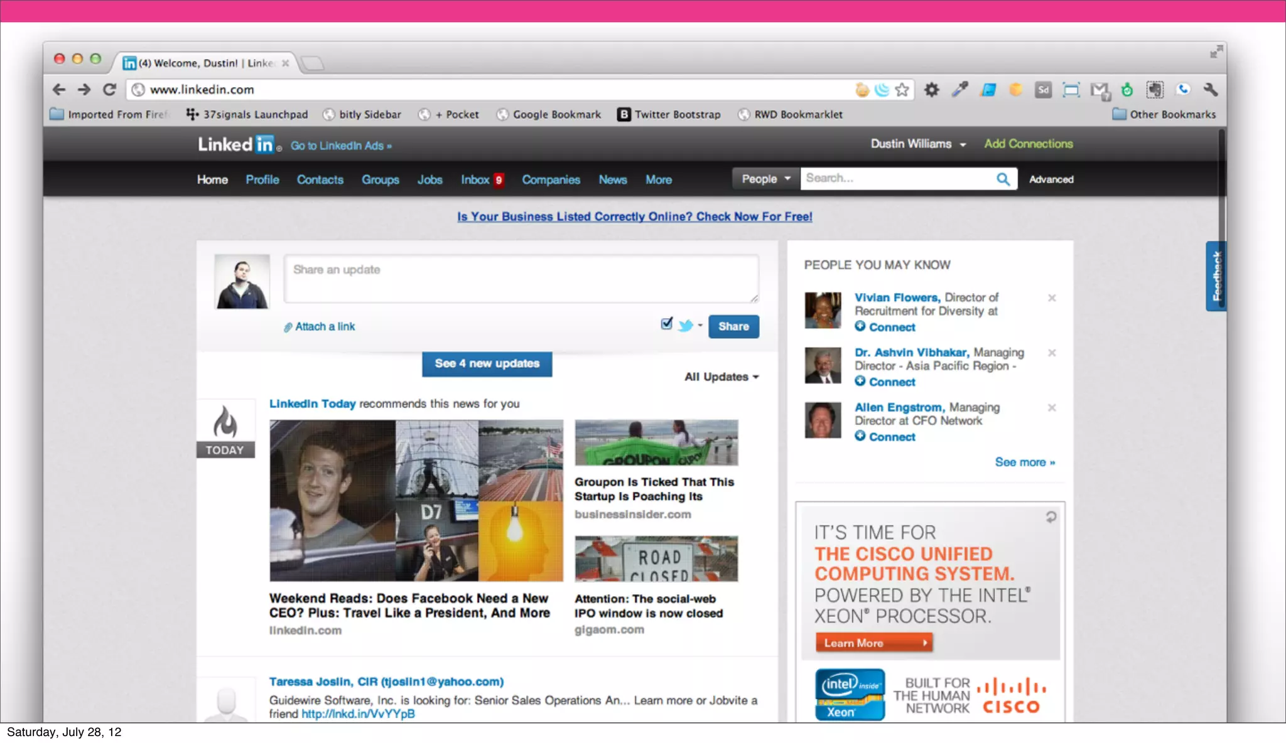Toggle the Twitter share checkbox
This screenshot has height=743, width=1286.
[x=666, y=324]
